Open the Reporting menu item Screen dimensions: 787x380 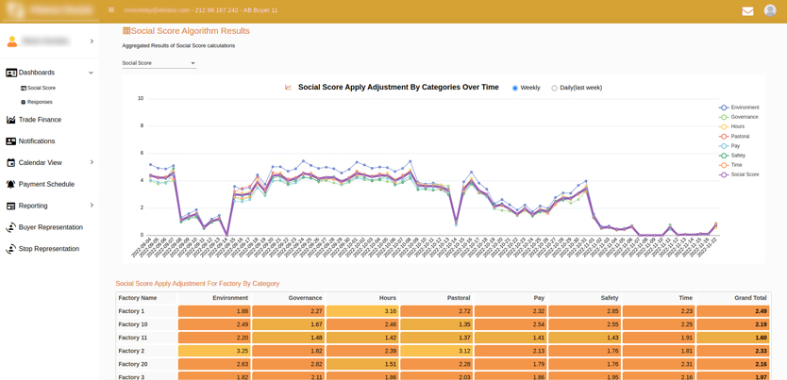[x=33, y=206]
